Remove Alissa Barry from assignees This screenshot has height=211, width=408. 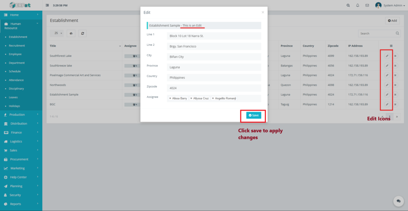tap(170, 98)
